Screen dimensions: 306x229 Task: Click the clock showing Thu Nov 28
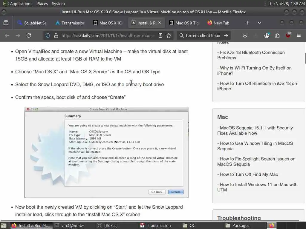click(286, 4)
